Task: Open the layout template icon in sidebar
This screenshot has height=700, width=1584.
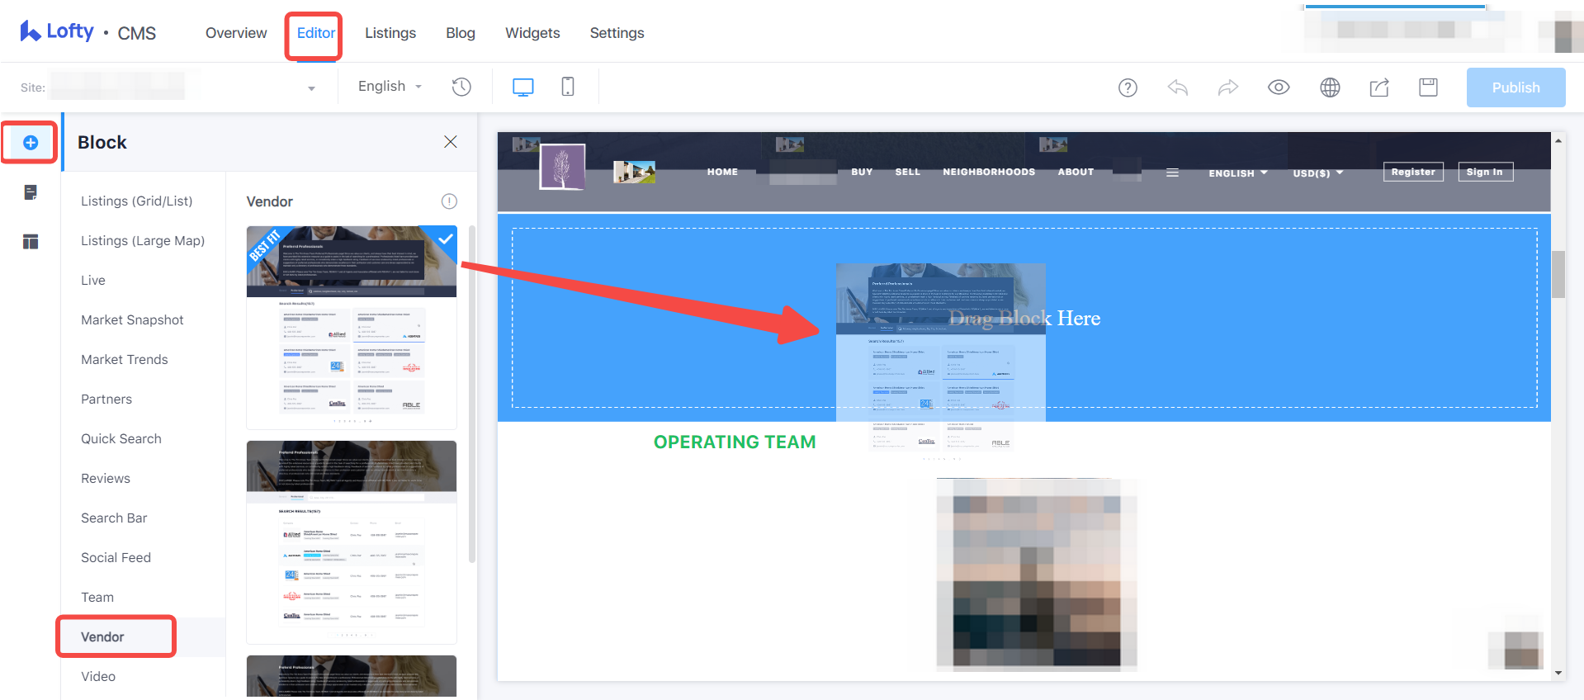Action: [31, 242]
